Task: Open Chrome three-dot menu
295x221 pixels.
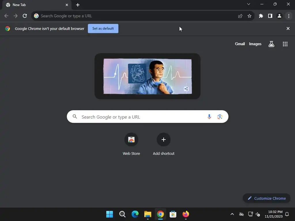Action: click(x=289, y=16)
